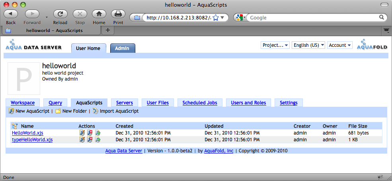Open the Servers tab
The image size is (392, 181).
coord(125,103)
